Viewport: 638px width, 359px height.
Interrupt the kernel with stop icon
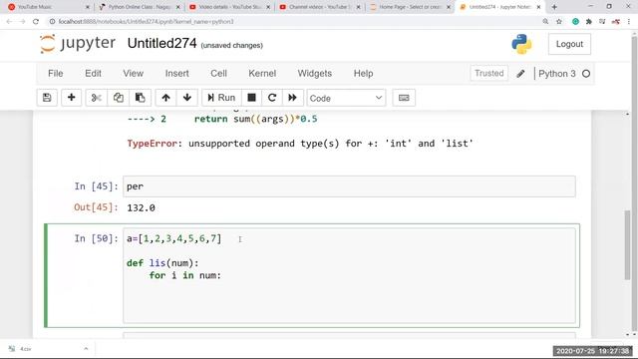[x=251, y=98]
